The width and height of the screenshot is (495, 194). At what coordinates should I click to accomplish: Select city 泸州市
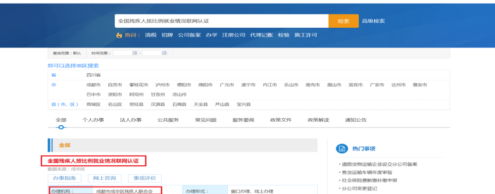coord(162,85)
